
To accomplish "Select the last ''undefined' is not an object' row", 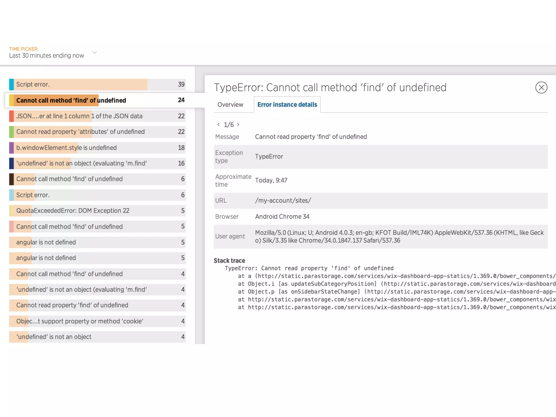I will click(54, 337).
